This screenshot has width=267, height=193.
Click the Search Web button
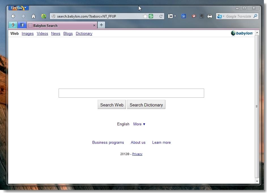[x=112, y=104]
